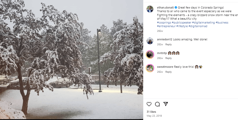Like the post with the heart icon
The height and width of the screenshot is (120, 238).
149,104
